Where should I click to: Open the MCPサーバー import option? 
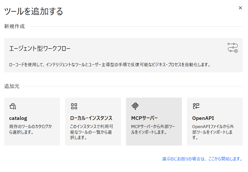tap(145, 118)
